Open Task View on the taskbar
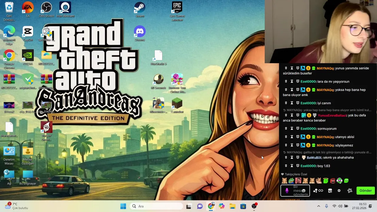This screenshot has width=377, height=212. pos(188,206)
